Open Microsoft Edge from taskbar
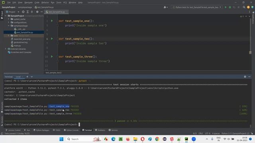This screenshot has width=255, height=143. tap(113, 139)
